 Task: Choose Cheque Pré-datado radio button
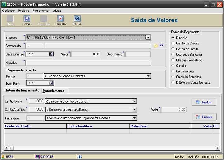[173, 60]
